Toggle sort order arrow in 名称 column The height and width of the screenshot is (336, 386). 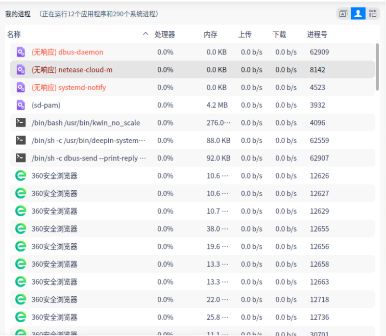coord(146,34)
